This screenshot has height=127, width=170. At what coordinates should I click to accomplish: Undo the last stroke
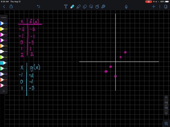(39, 6)
